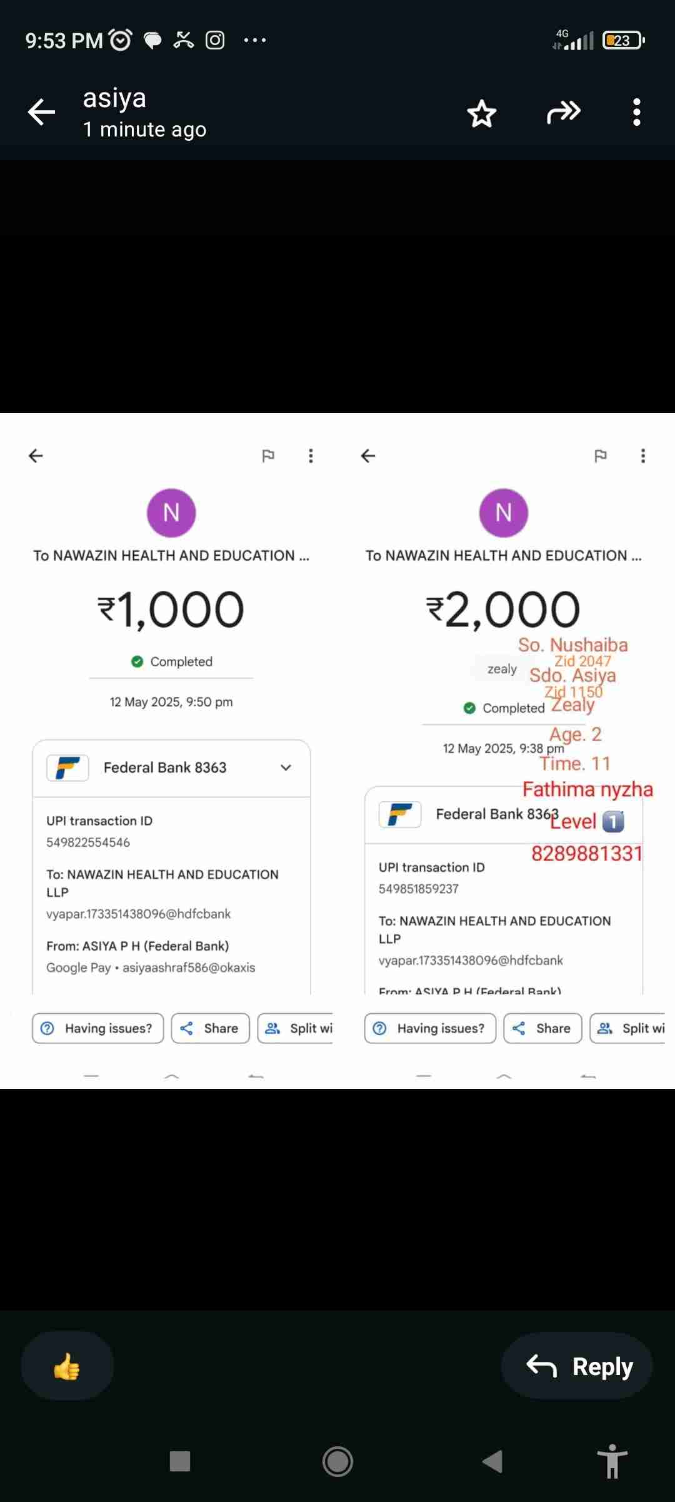
Task: Tap the forward arrow icon
Action: pos(564,113)
